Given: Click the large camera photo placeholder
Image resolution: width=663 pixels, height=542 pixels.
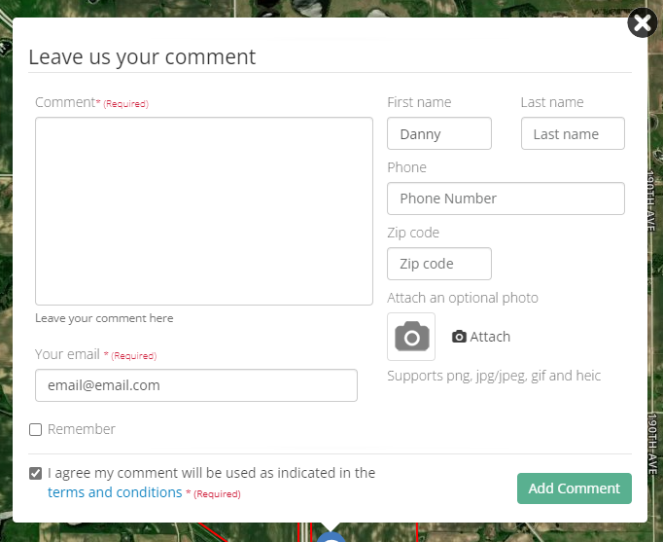Looking at the screenshot, I should pos(411,337).
